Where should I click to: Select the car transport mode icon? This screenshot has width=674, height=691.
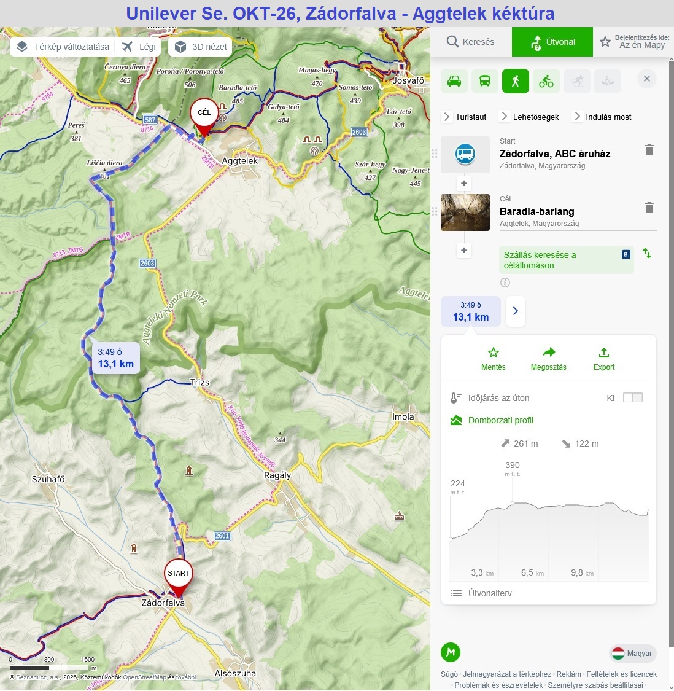454,81
